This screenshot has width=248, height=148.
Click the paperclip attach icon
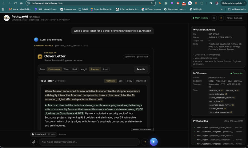(34, 142)
